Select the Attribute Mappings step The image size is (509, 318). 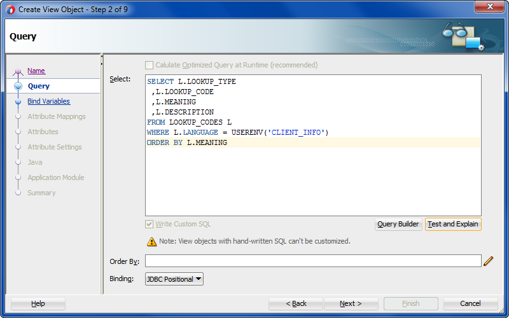point(57,116)
